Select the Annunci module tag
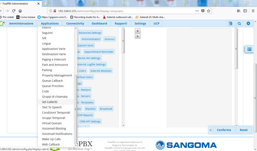Image resolution: width=257 pixels, height=151 pixels. [x=109, y=39]
